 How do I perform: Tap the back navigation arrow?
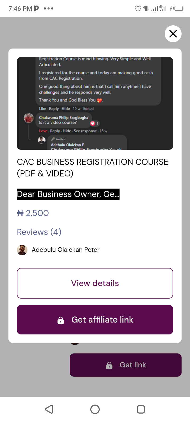tap(49, 409)
